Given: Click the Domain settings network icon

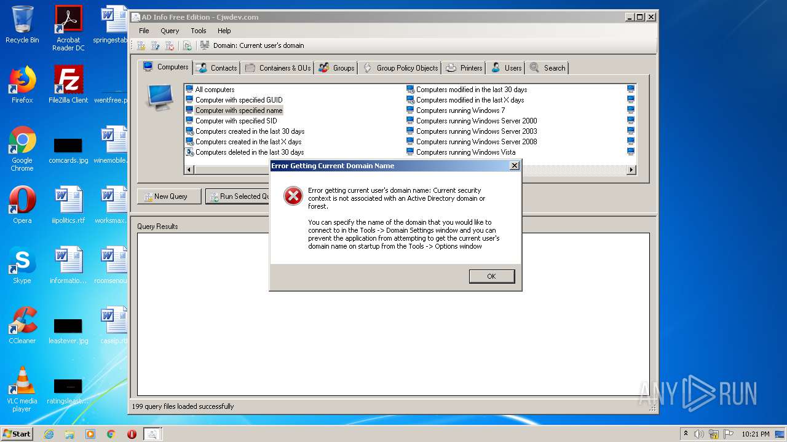Looking at the screenshot, I should (x=205, y=45).
